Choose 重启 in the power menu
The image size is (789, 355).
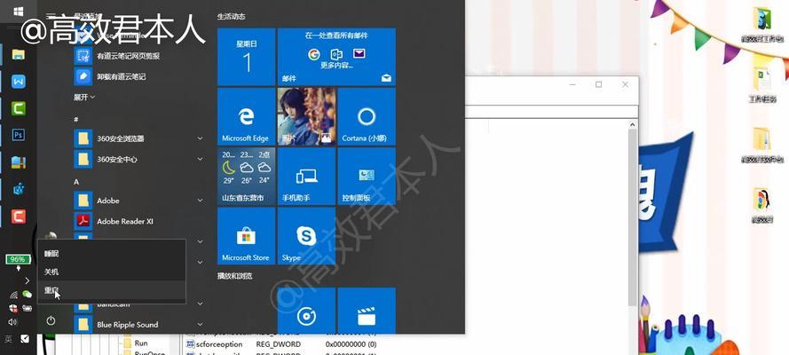coord(112,290)
